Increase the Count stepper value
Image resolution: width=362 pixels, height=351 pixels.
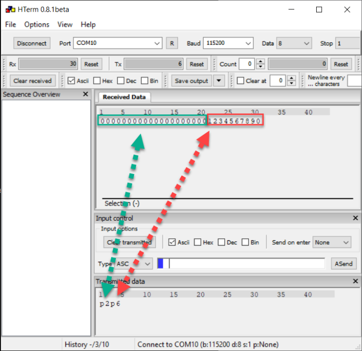point(261,61)
